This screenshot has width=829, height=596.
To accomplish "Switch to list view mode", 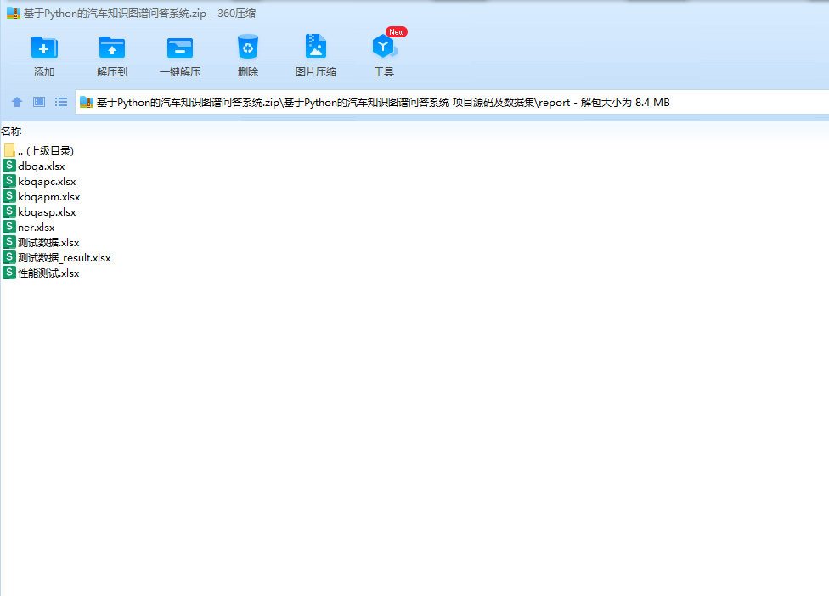I will click(61, 102).
